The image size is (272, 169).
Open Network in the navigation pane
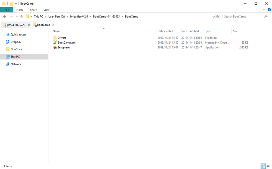(16, 64)
